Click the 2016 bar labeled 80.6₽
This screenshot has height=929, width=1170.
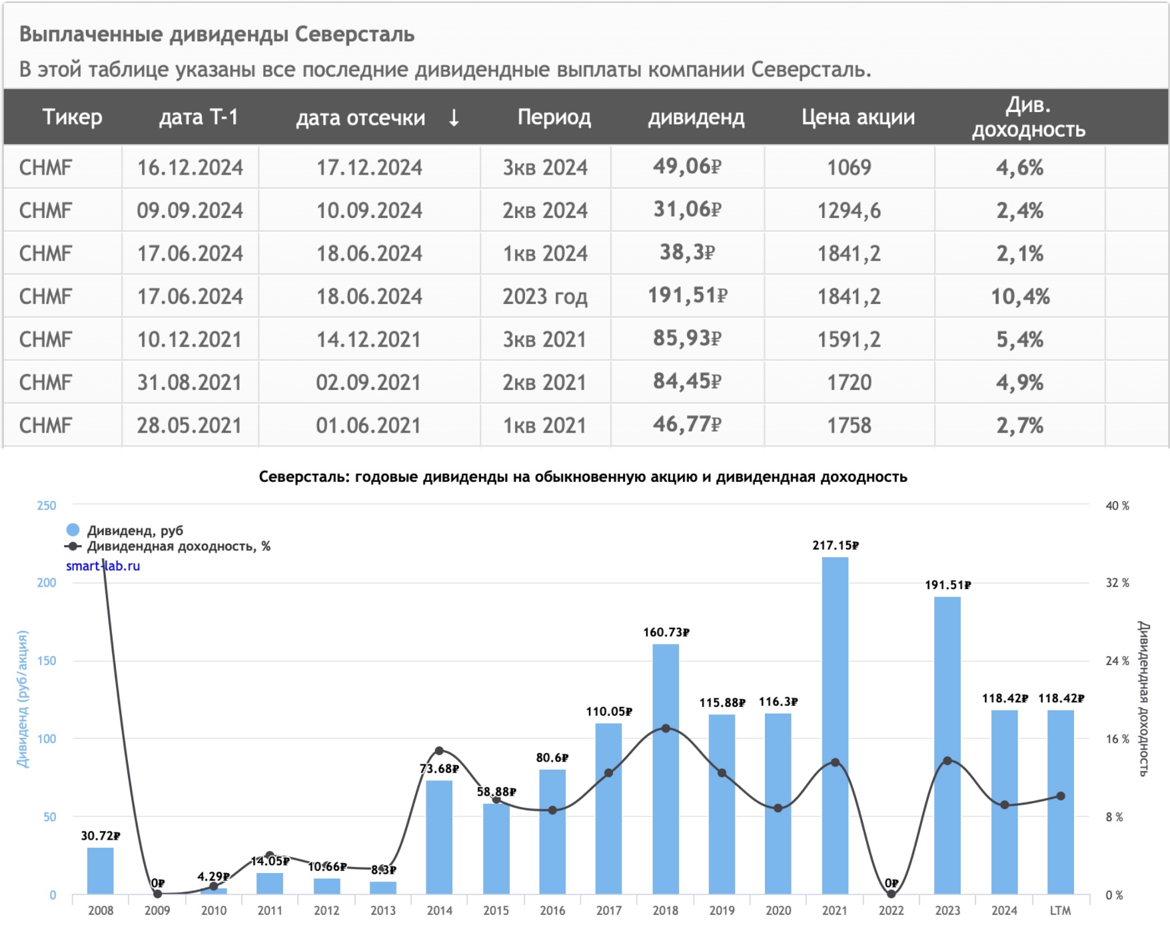click(552, 832)
